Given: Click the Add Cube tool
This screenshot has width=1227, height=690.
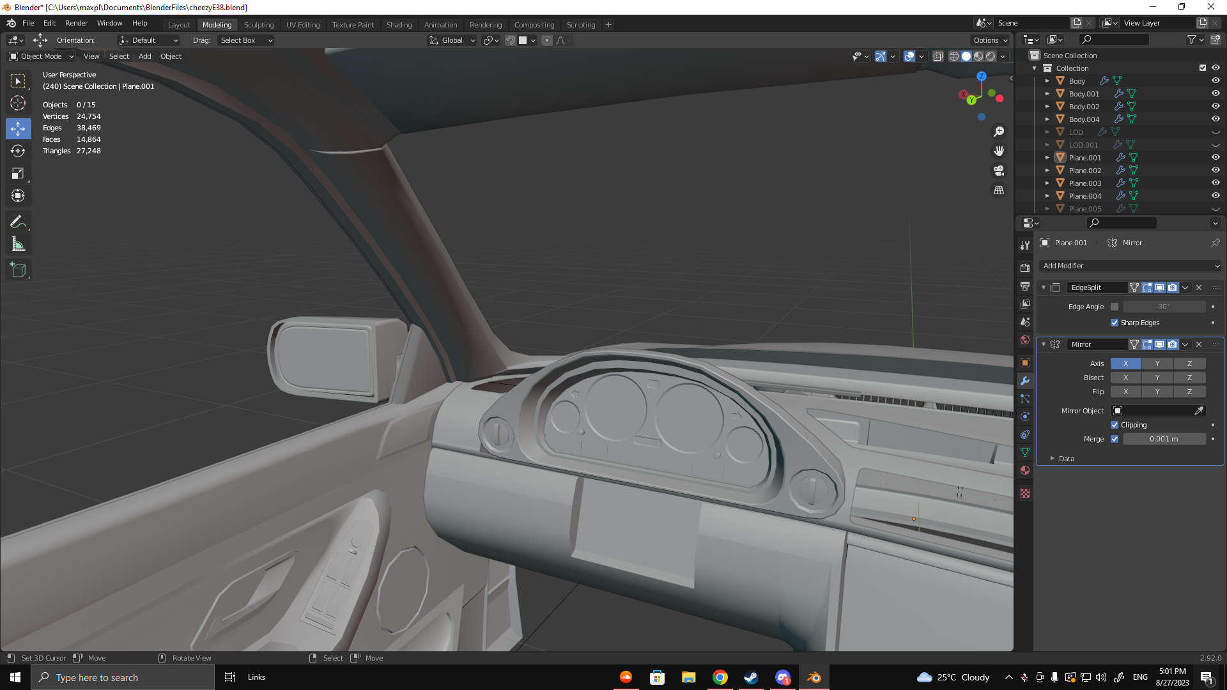Looking at the screenshot, I should point(18,270).
